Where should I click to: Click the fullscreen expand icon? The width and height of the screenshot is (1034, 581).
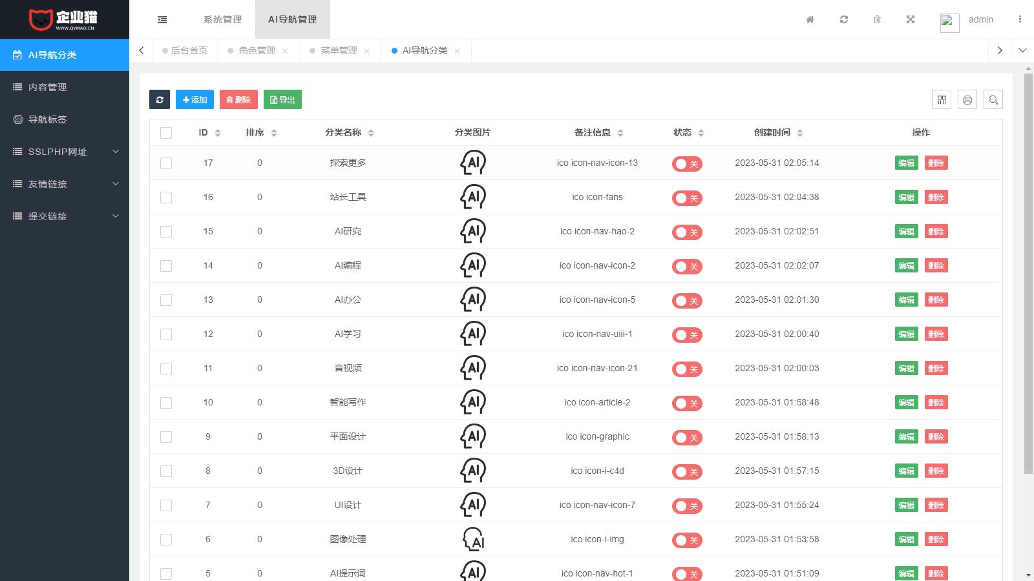pos(911,19)
